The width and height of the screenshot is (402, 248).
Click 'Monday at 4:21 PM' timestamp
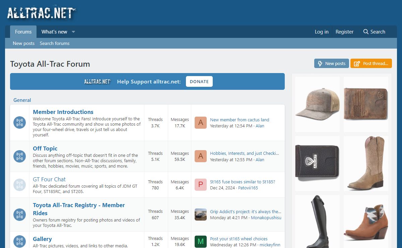point(229,218)
